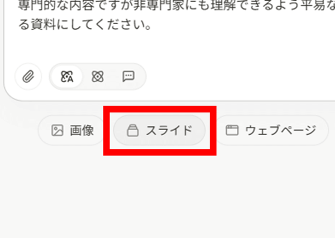Click the top line beginning 専門的な内容
Viewport: 335px width, 238px height.
click(176, 5)
